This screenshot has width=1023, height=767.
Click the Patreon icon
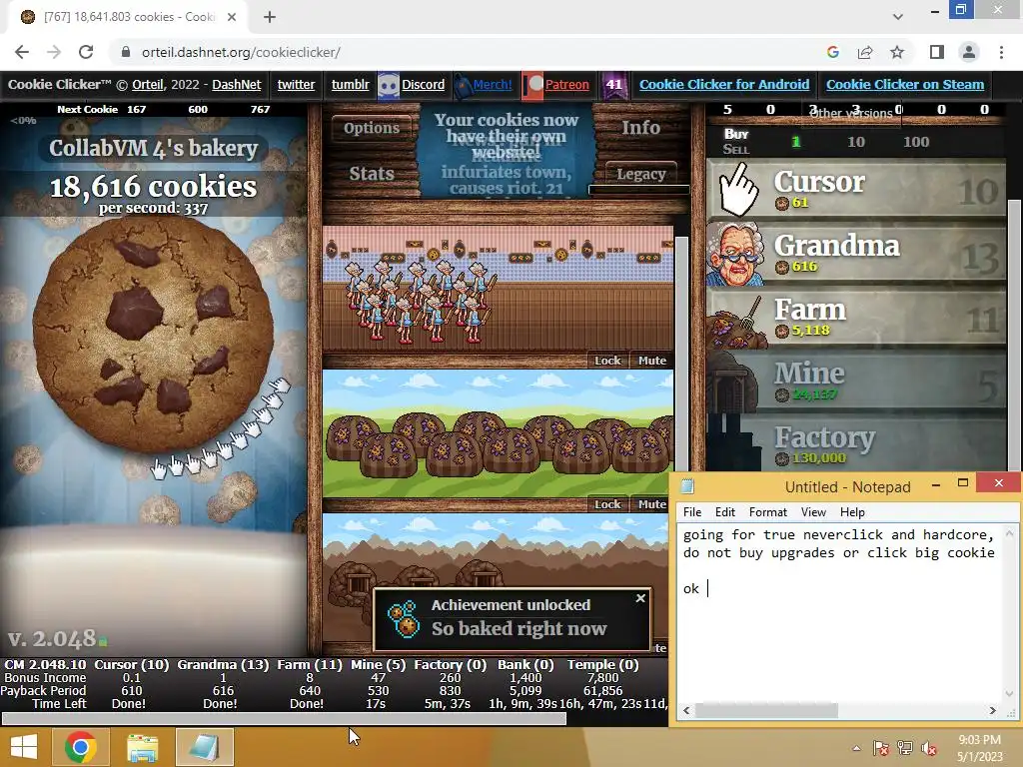click(x=532, y=85)
